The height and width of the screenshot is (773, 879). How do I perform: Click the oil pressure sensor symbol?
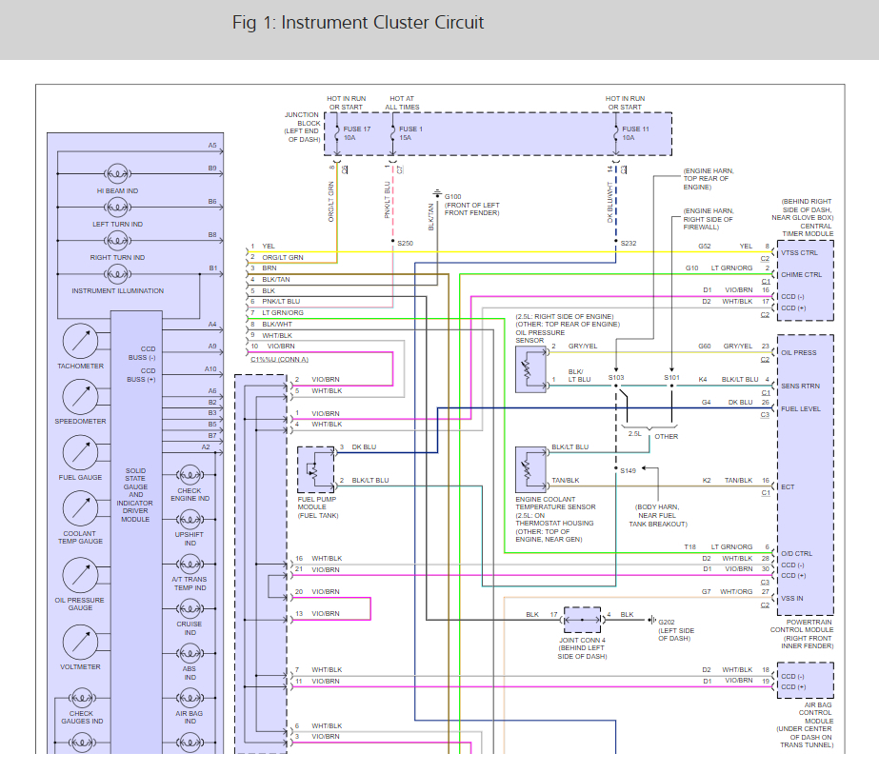click(529, 369)
